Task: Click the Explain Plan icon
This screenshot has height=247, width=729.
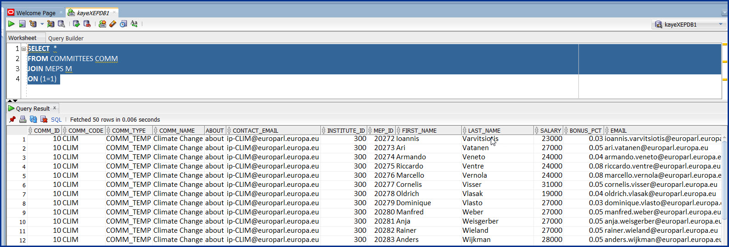Action: click(33, 24)
